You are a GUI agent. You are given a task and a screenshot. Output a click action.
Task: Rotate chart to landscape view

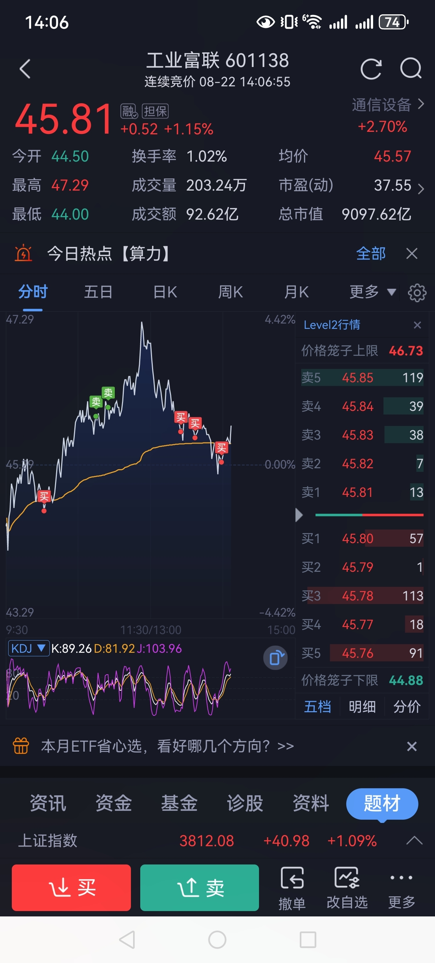275,657
